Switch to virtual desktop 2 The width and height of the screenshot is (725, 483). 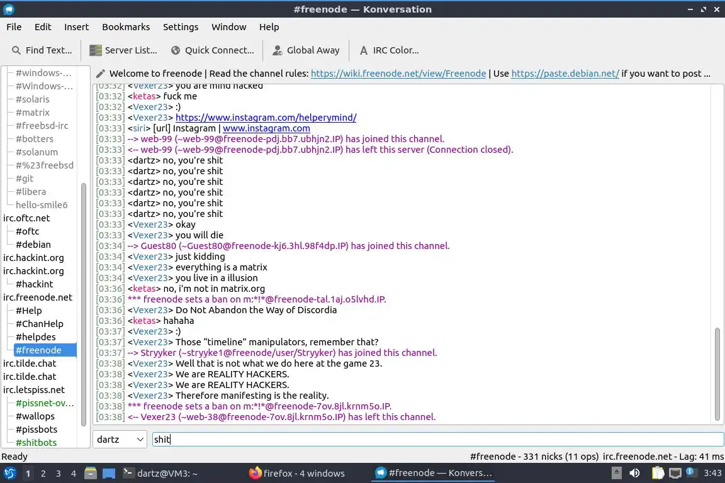(x=43, y=474)
